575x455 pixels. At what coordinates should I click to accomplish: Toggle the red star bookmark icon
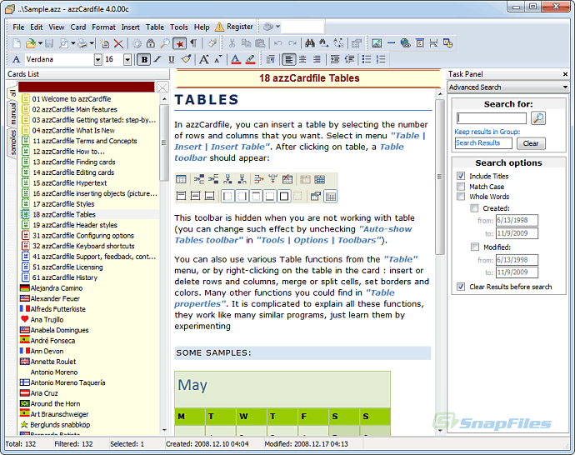pyautogui.click(x=180, y=43)
